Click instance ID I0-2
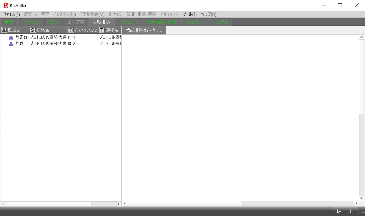The width and height of the screenshot is (365, 216). [72, 44]
